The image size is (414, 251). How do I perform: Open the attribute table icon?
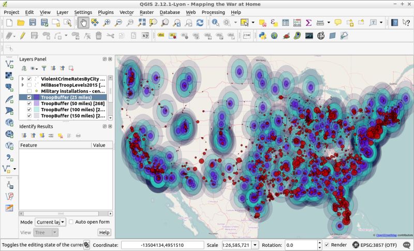[286, 23]
